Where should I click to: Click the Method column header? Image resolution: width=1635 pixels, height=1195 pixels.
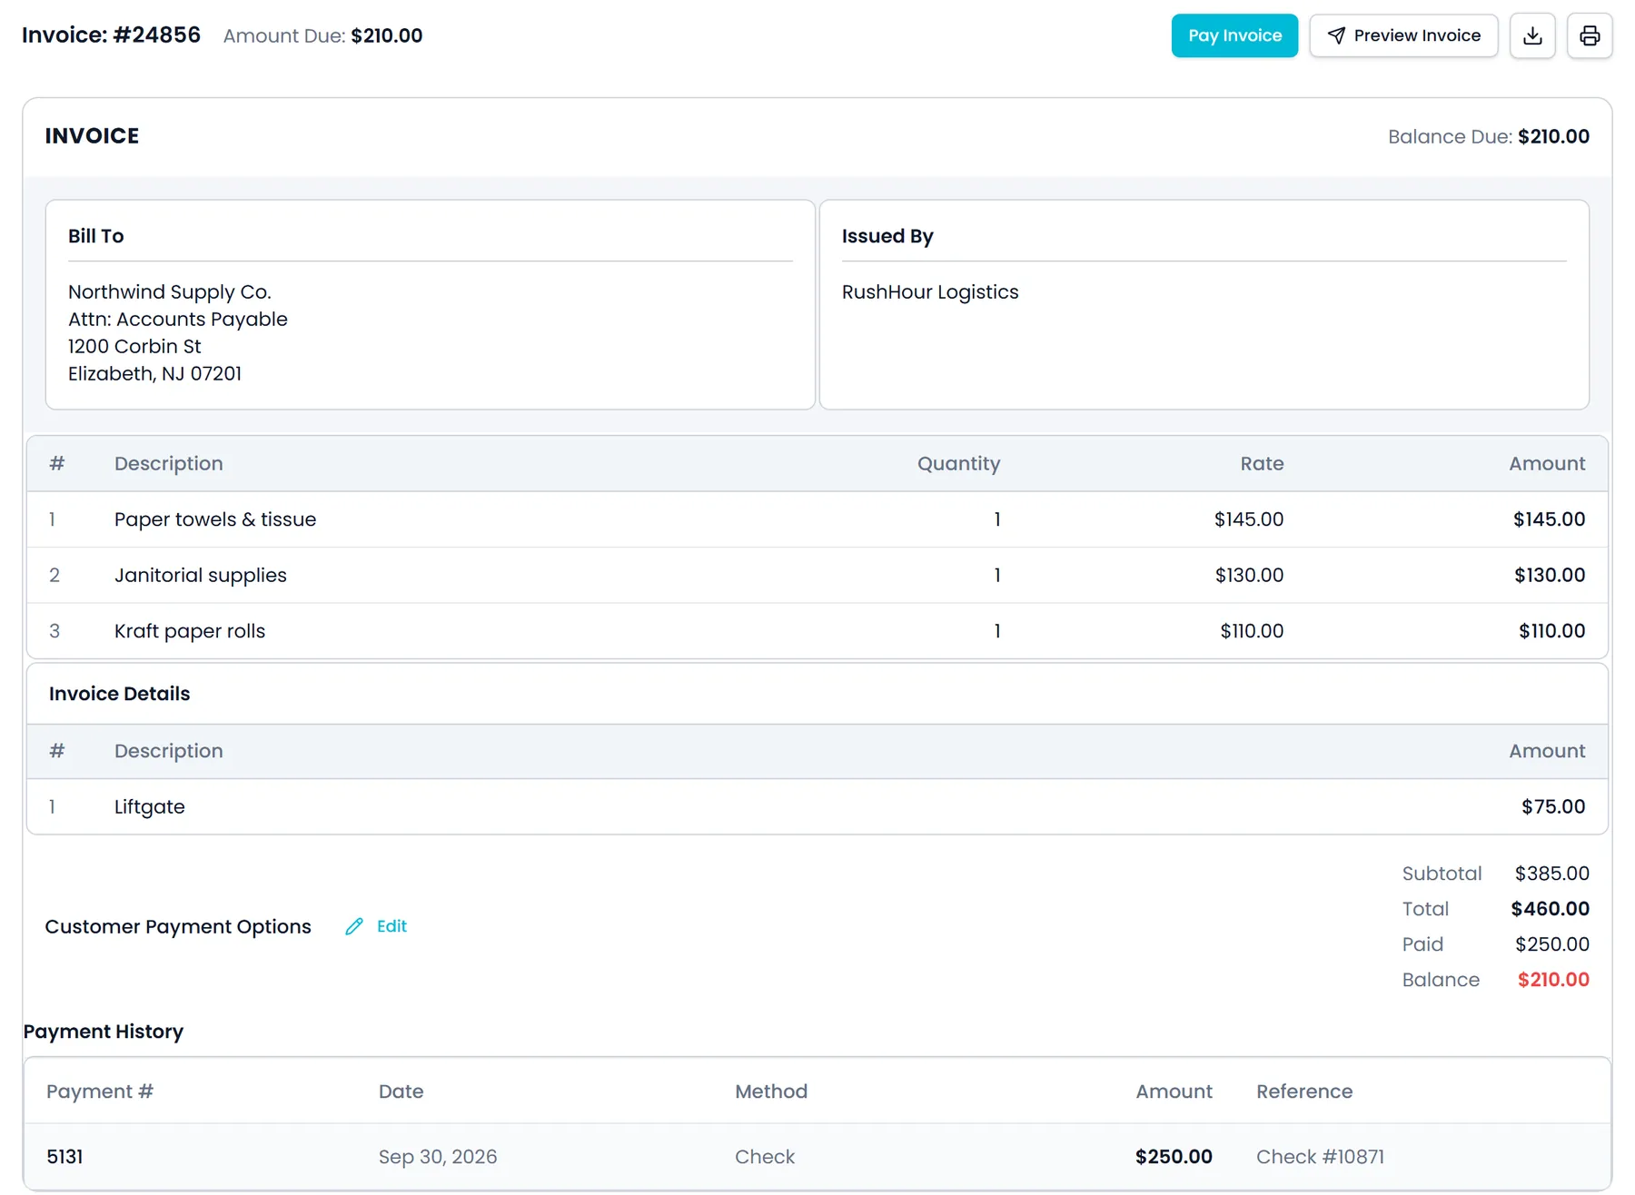771,1091
